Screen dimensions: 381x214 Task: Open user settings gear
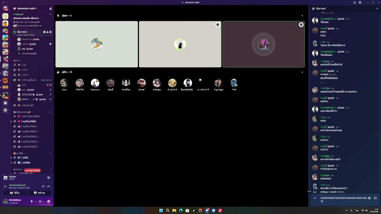click(x=49, y=202)
